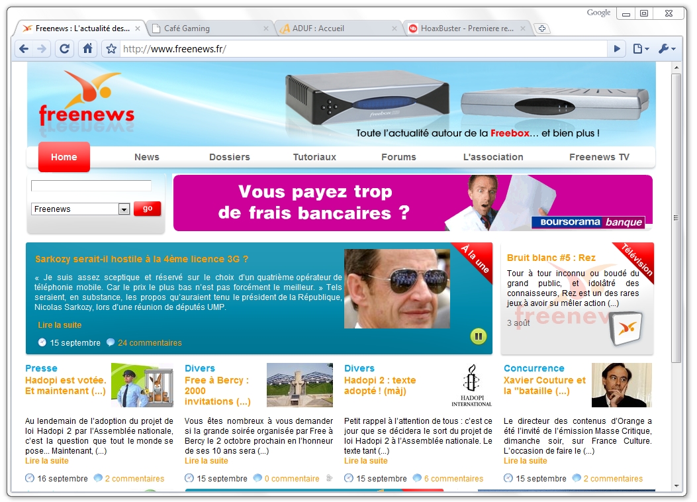Screen dimensions: 697x502
Task: Click the Sarkozy photo in the featured article
Action: tap(397, 289)
